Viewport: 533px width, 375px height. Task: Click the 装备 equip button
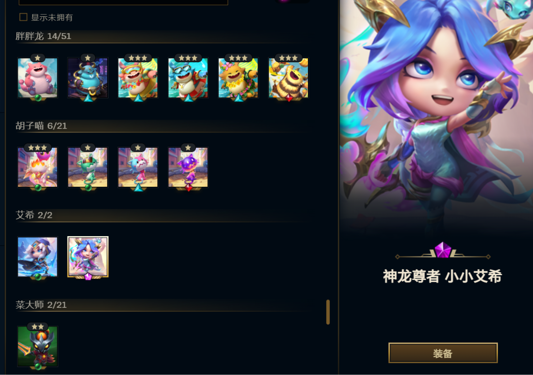pos(443,353)
